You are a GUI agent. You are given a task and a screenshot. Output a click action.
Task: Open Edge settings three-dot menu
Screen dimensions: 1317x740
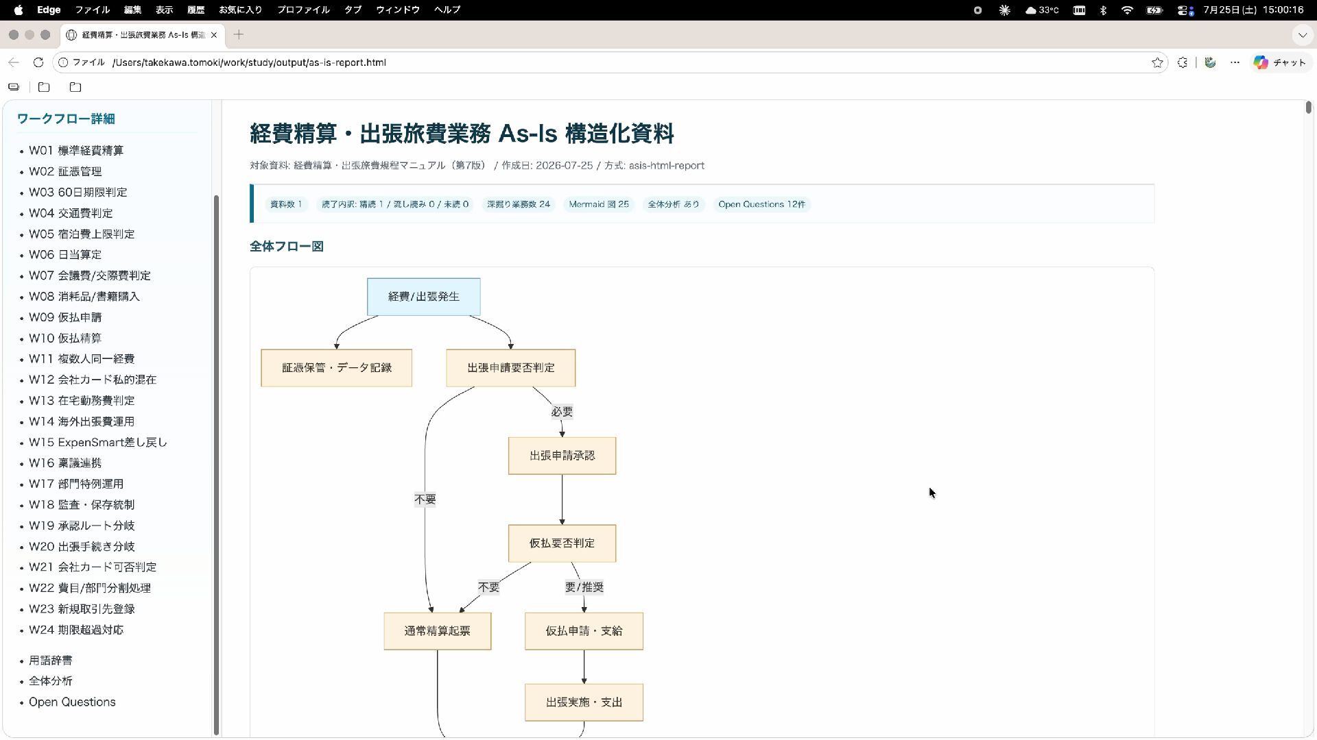pyautogui.click(x=1235, y=62)
